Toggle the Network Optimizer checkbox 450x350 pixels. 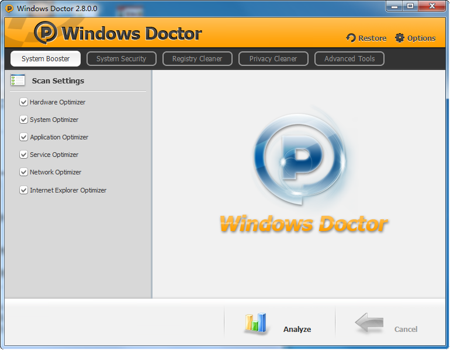click(x=24, y=172)
